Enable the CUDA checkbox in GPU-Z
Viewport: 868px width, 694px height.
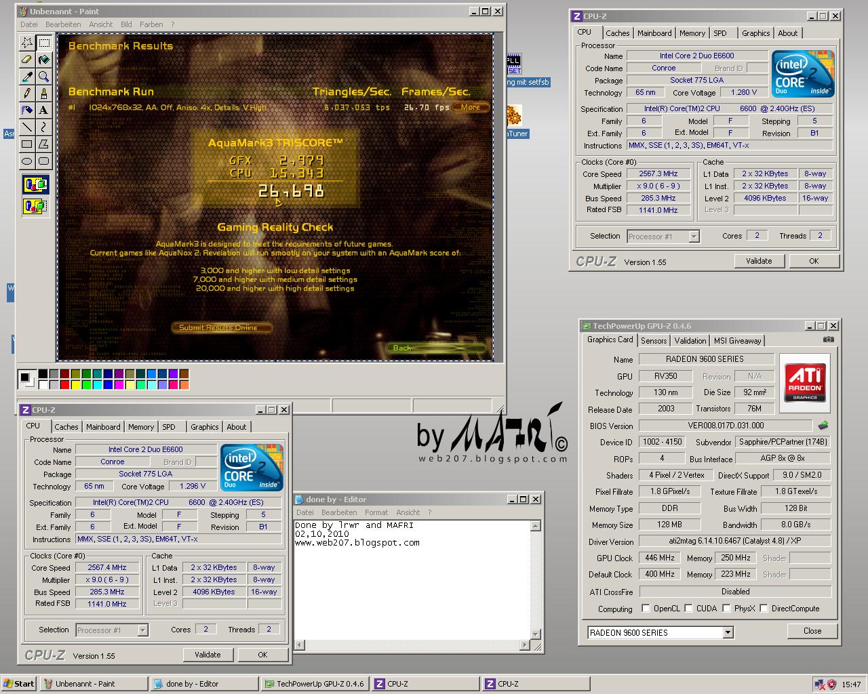tap(688, 609)
